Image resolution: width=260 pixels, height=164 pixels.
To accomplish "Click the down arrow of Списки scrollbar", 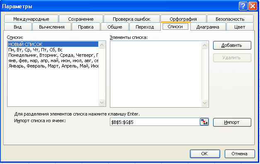I will [x=102, y=102].
